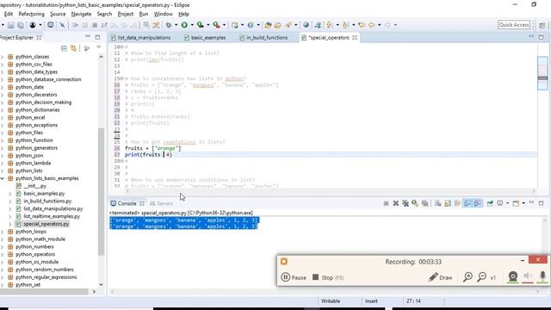Click the Pin Console icon
Viewport: 551px width, 310px height.
coord(490,203)
